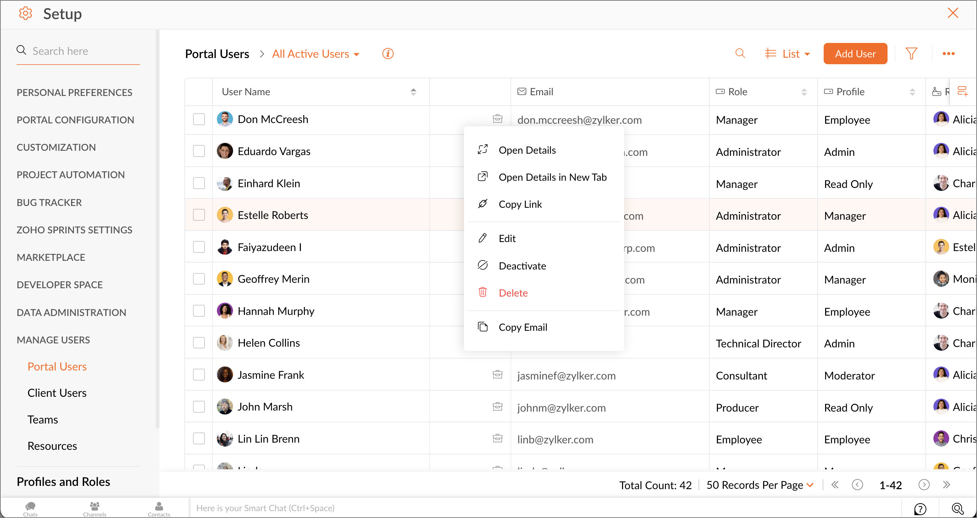Click the search magnifier icon near List
The height and width of the screenshot is (518, 977).
[x=740, y=53]
